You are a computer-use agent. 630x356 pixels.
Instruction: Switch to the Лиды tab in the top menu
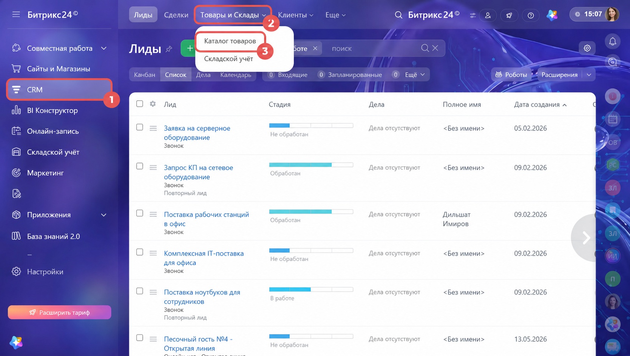[143, 15]
